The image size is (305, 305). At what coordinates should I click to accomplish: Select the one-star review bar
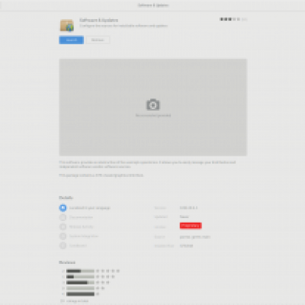click(x=80, y=294)
